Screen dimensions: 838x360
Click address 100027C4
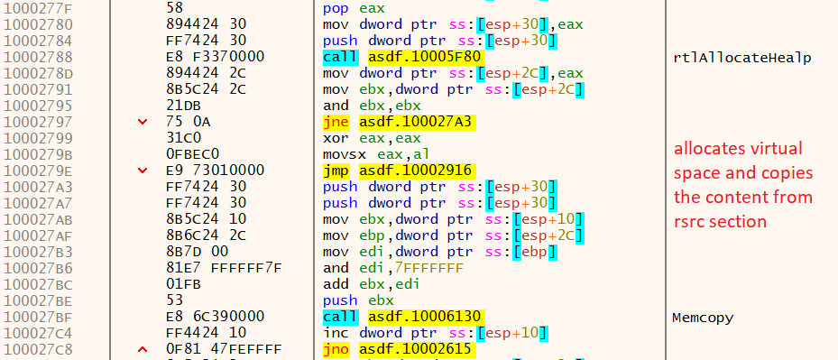(x=38, y=333)
